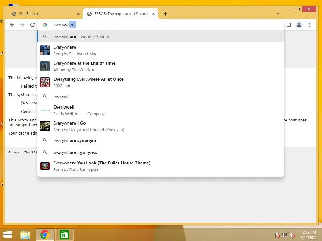Click the network tray icon
This screenshot has width=322, height=241.
point(285,235)
